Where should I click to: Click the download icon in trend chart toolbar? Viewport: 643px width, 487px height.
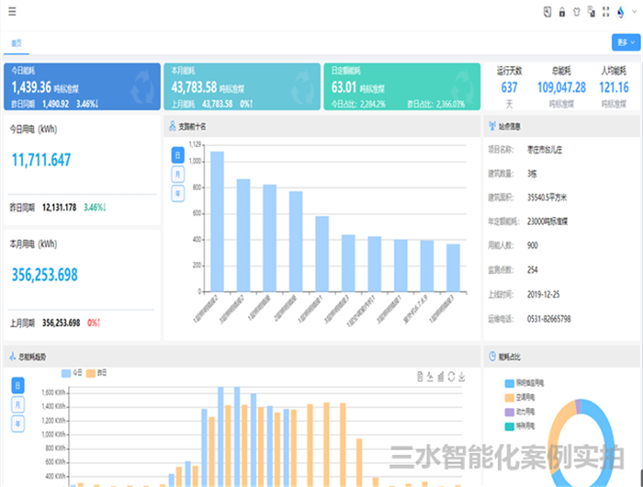pyautogui.click(x=462, y=377)
